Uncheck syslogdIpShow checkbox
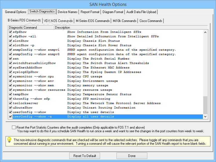 coord(10,72)
